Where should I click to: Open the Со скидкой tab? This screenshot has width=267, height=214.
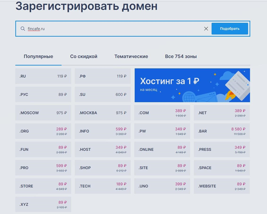tap(84, 56)
